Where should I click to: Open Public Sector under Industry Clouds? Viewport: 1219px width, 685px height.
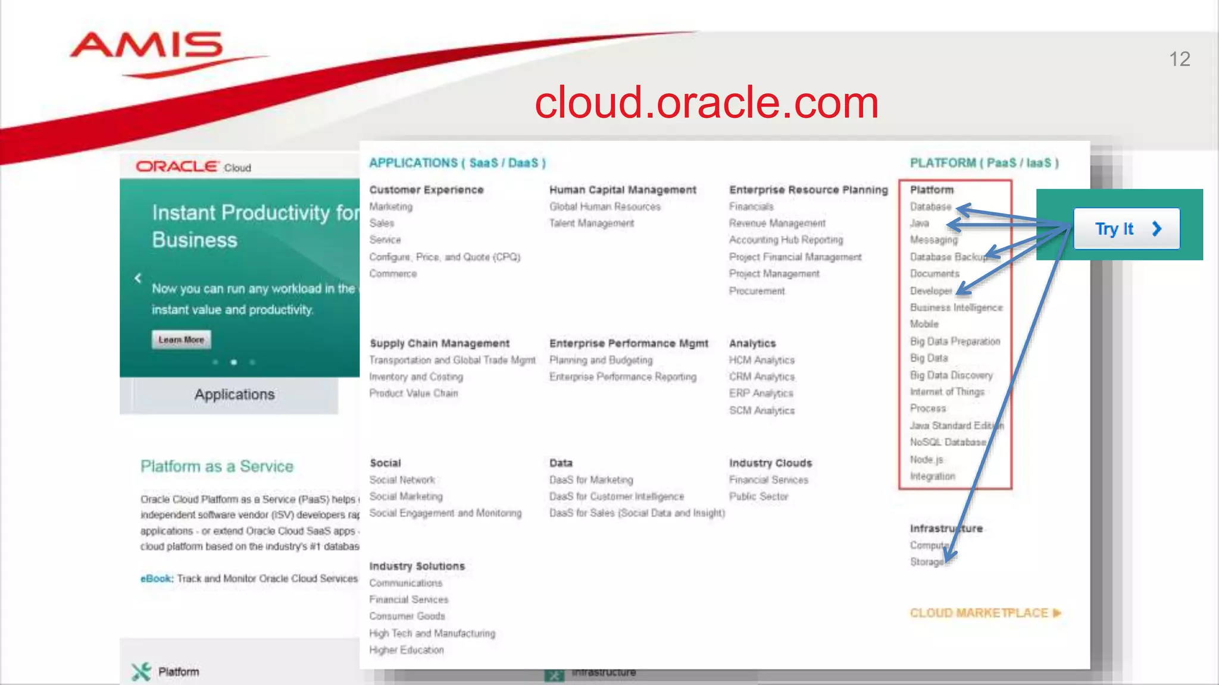pos(758,497)
